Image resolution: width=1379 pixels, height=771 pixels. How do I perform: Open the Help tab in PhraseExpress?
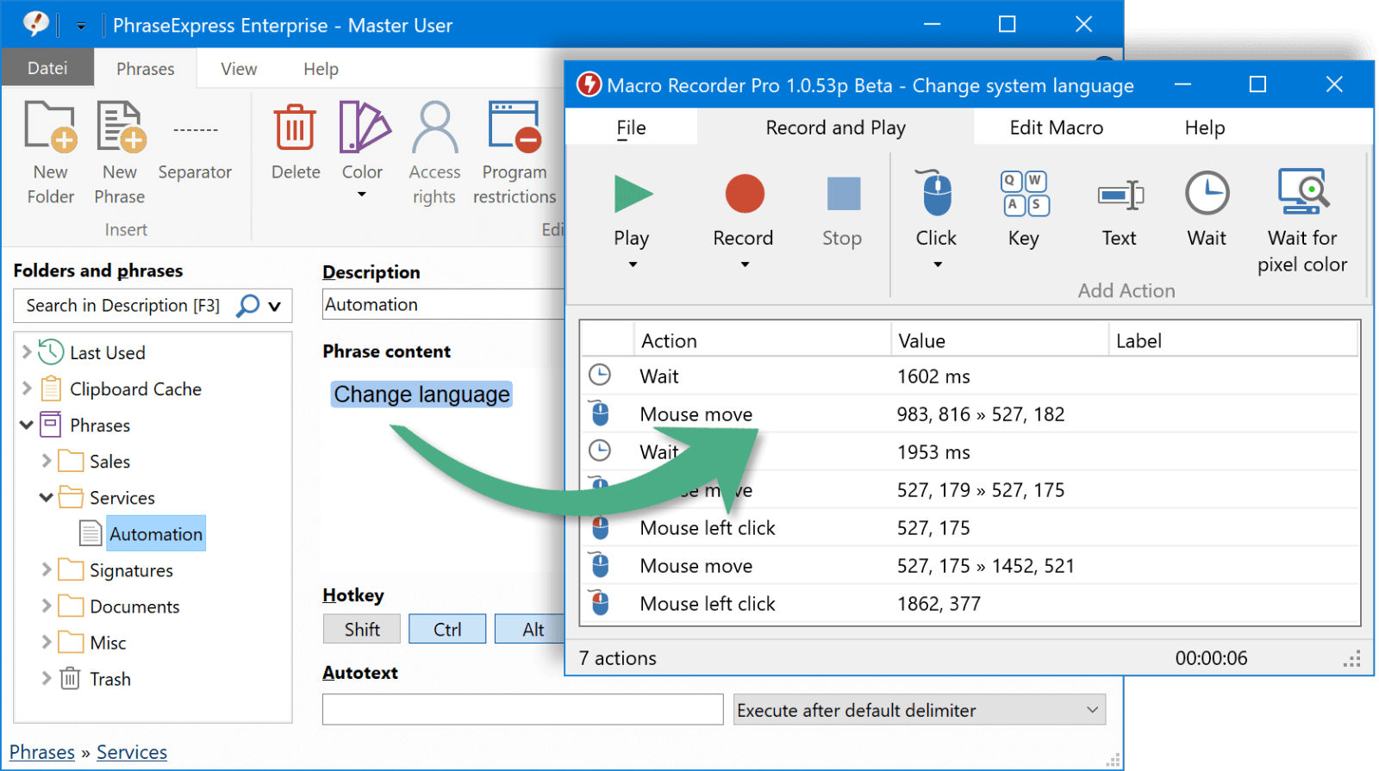[x=321, y=69]
